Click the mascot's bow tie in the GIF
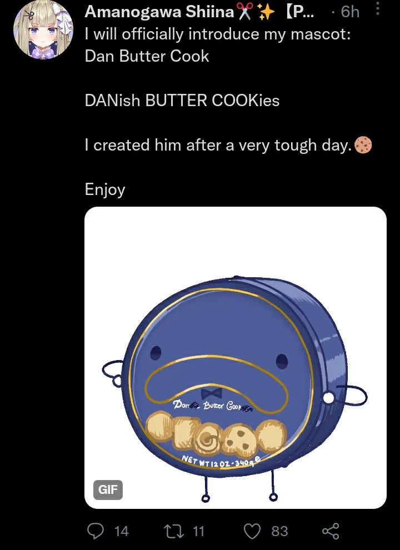Screen dimensions: 400x550 (212, 393)
